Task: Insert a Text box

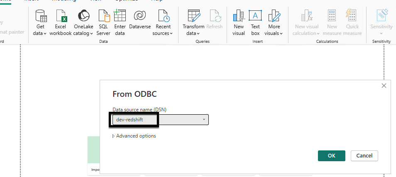Action: pos(255,23)
